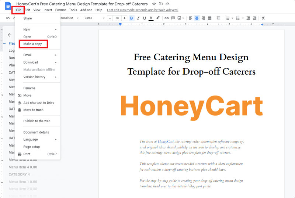Open the text color picker
295x198 pixels.
click(x=151, y=18)
